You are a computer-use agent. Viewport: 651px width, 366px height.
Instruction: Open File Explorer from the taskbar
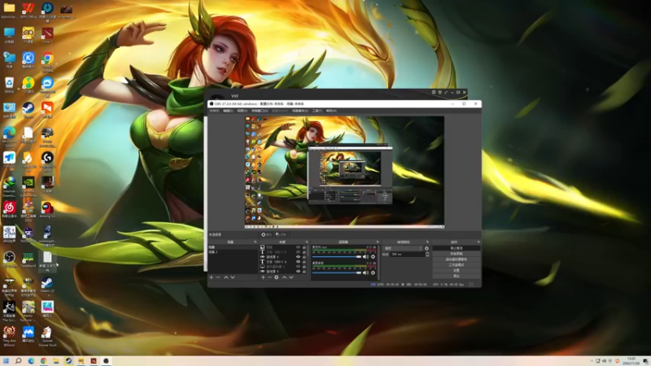[56, 361]
